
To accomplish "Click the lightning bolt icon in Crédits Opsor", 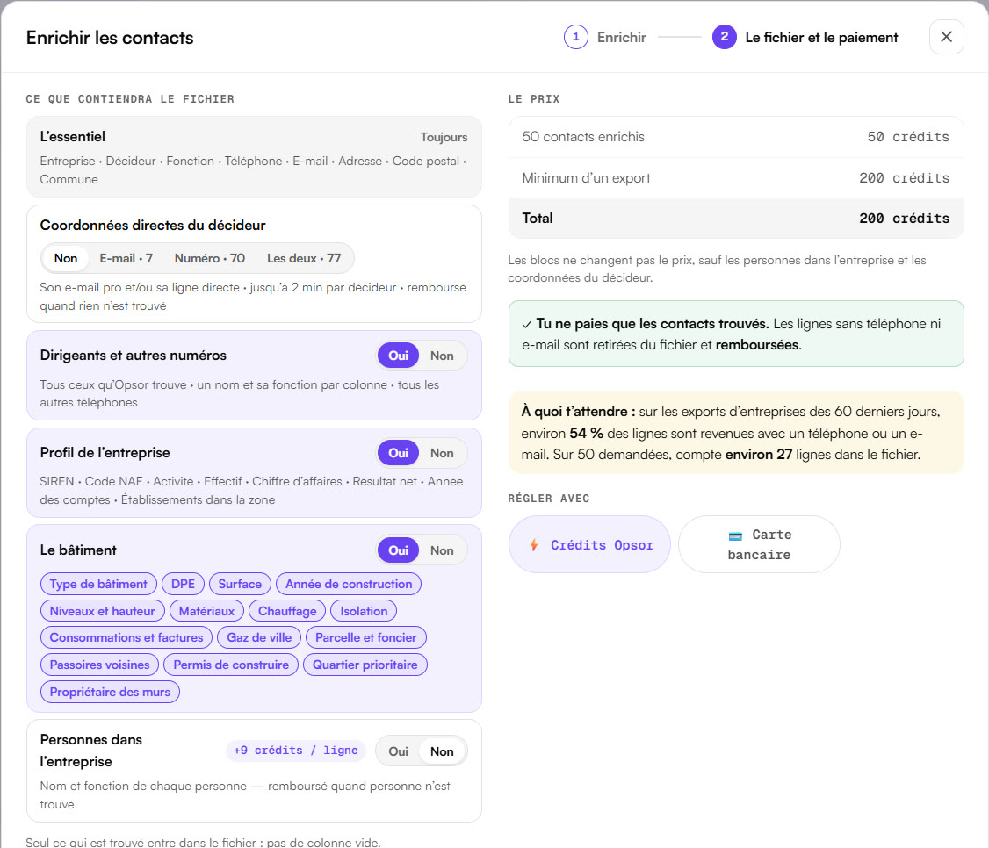I will [x=534, y=545].
